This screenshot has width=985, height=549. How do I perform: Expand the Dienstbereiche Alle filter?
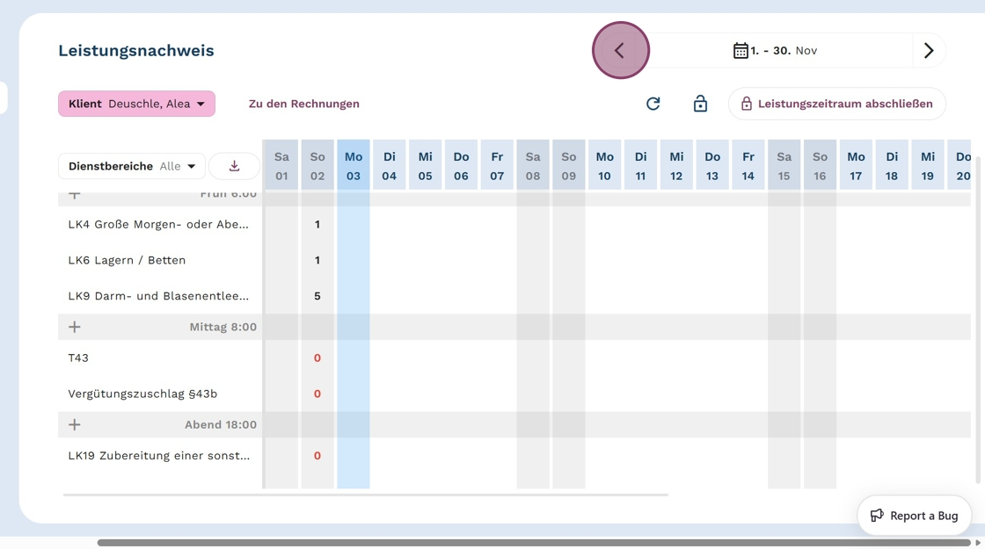click(x=132, y=166)
